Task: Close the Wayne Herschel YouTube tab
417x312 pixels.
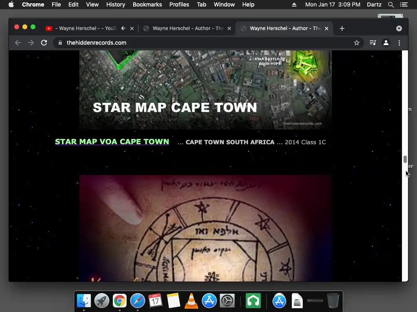Action: click(x=132, y=28)
